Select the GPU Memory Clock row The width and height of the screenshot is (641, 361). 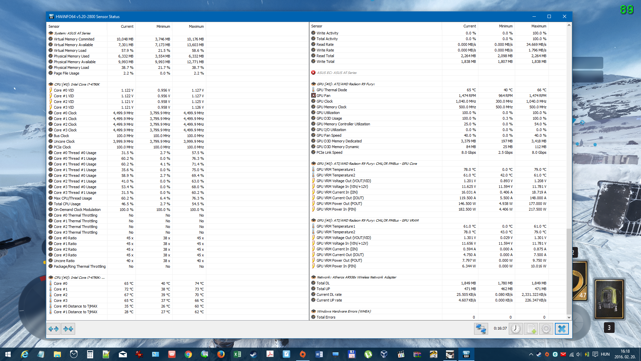coord(429,107)
